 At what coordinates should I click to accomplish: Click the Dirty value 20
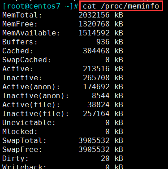tap(105, 159)
